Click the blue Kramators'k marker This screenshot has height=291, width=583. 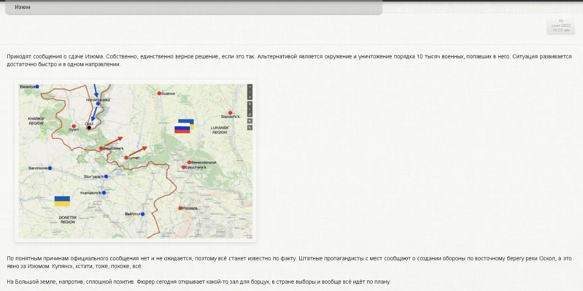click(104, 193)
